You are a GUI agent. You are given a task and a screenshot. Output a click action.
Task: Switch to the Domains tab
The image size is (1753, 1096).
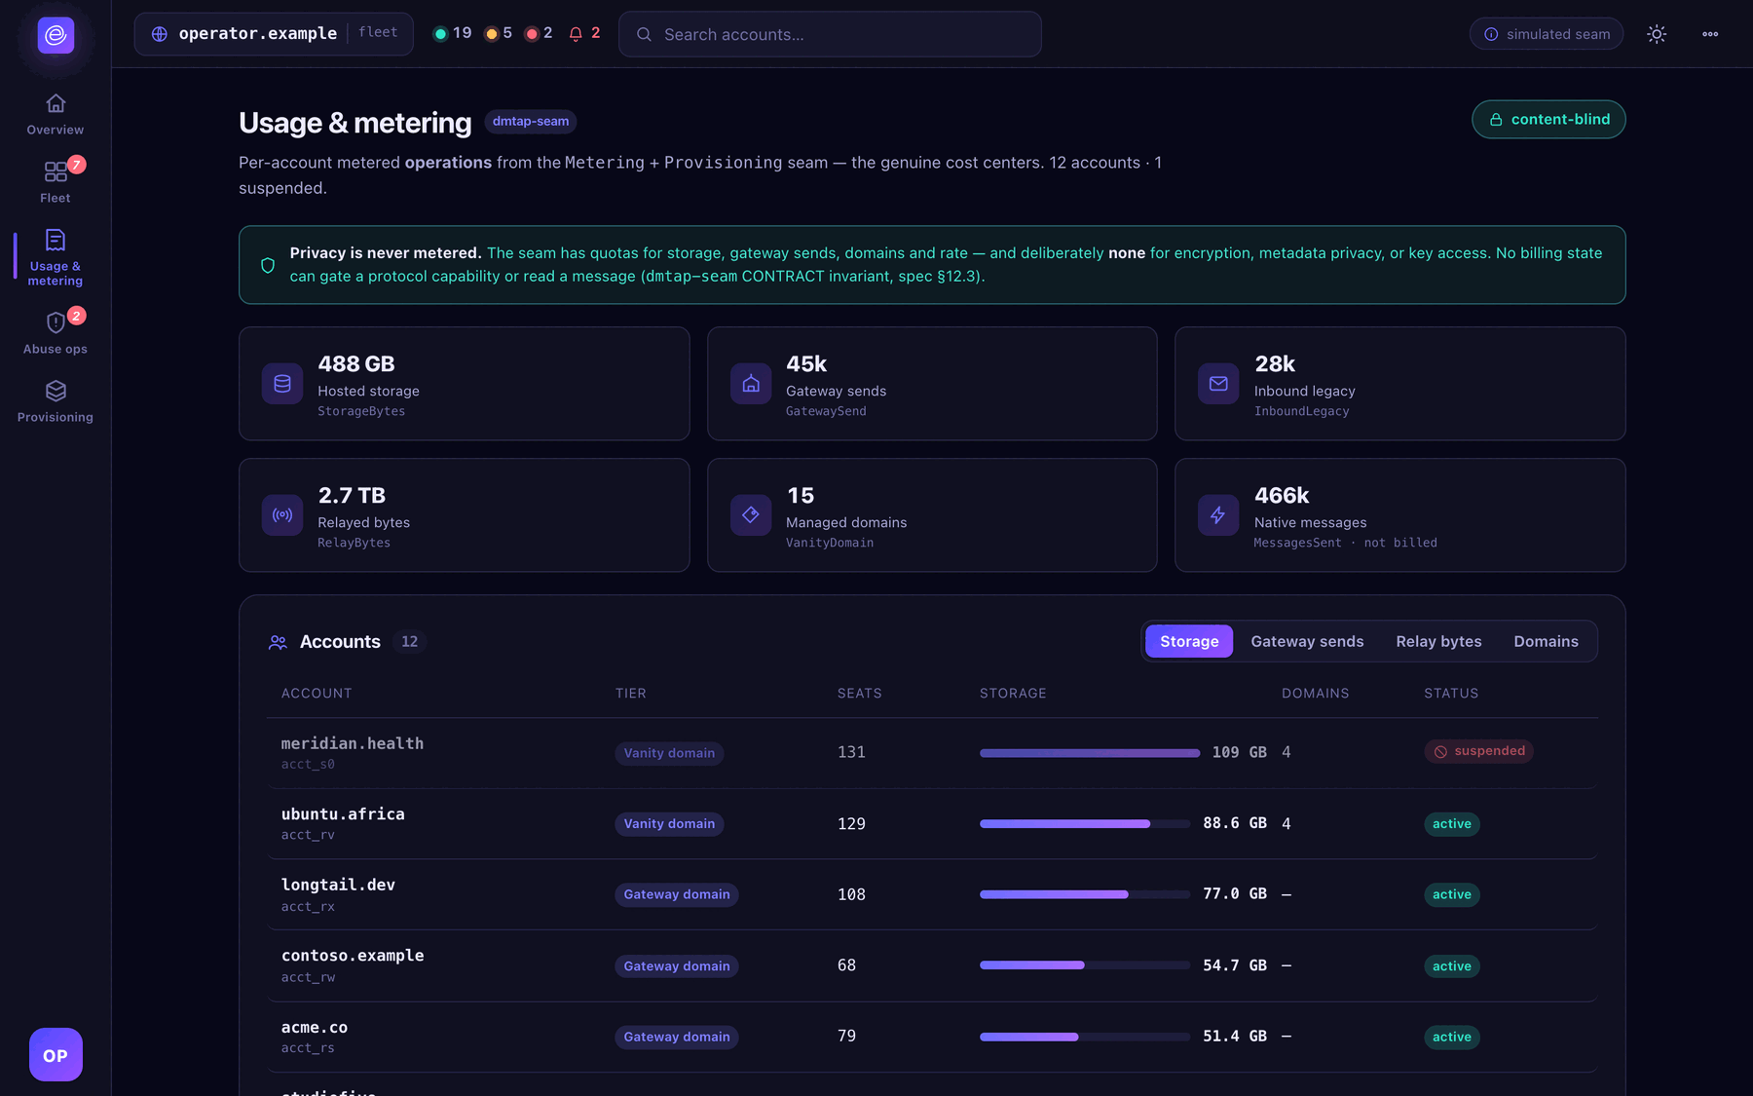click(1546, 641)
